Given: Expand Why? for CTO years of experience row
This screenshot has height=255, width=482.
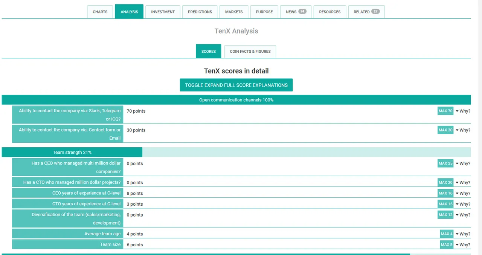Looking at the screenshot, I should point(463,204).
